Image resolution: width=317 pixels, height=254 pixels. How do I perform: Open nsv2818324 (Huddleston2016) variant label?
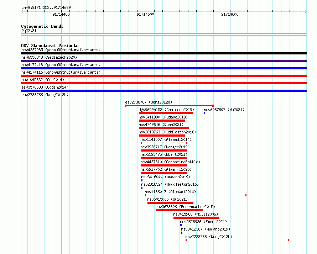tap(170, 184)
